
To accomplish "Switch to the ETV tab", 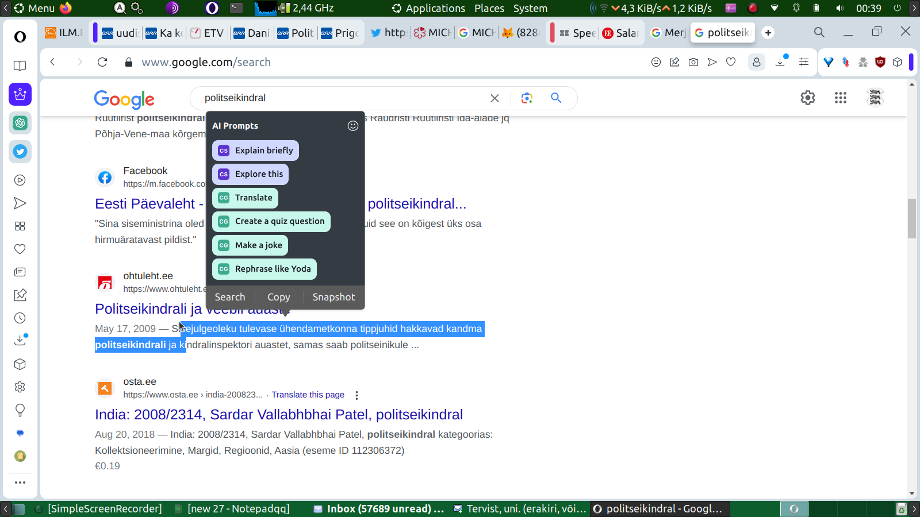I will [206, 33].
